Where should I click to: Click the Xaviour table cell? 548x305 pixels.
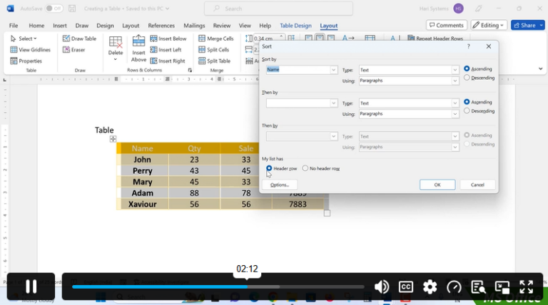[142, 204]
